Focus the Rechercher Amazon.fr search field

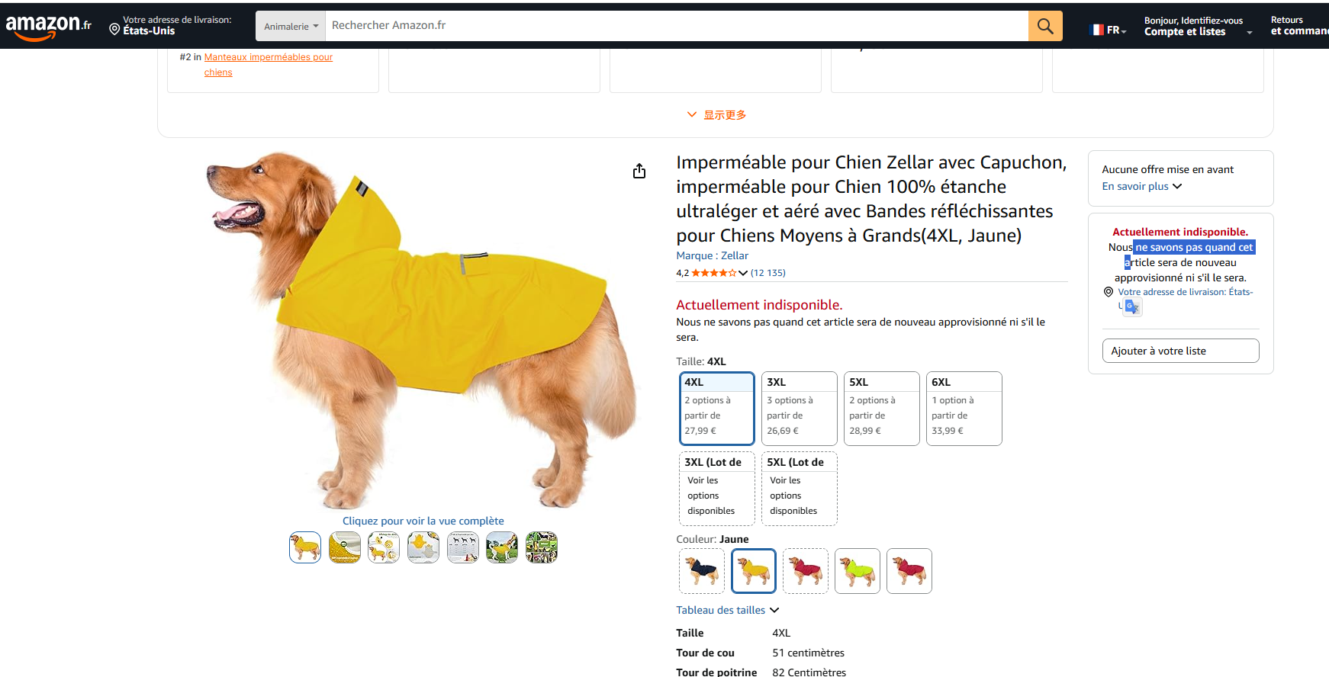[677, 26]
